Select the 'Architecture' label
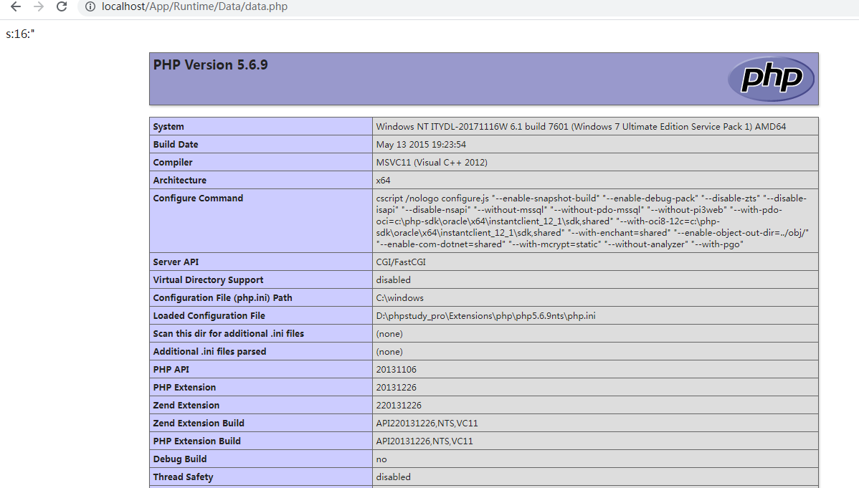859x488 pixels. click(x=180, y=180)
